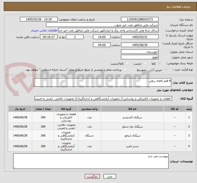Click the کد کالا column header

pyautogui.click(x=174, y=109)
